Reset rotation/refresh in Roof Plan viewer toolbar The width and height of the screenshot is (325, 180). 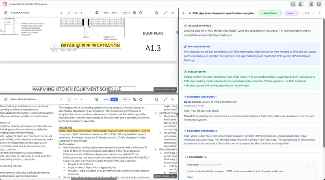pos(141,13)
